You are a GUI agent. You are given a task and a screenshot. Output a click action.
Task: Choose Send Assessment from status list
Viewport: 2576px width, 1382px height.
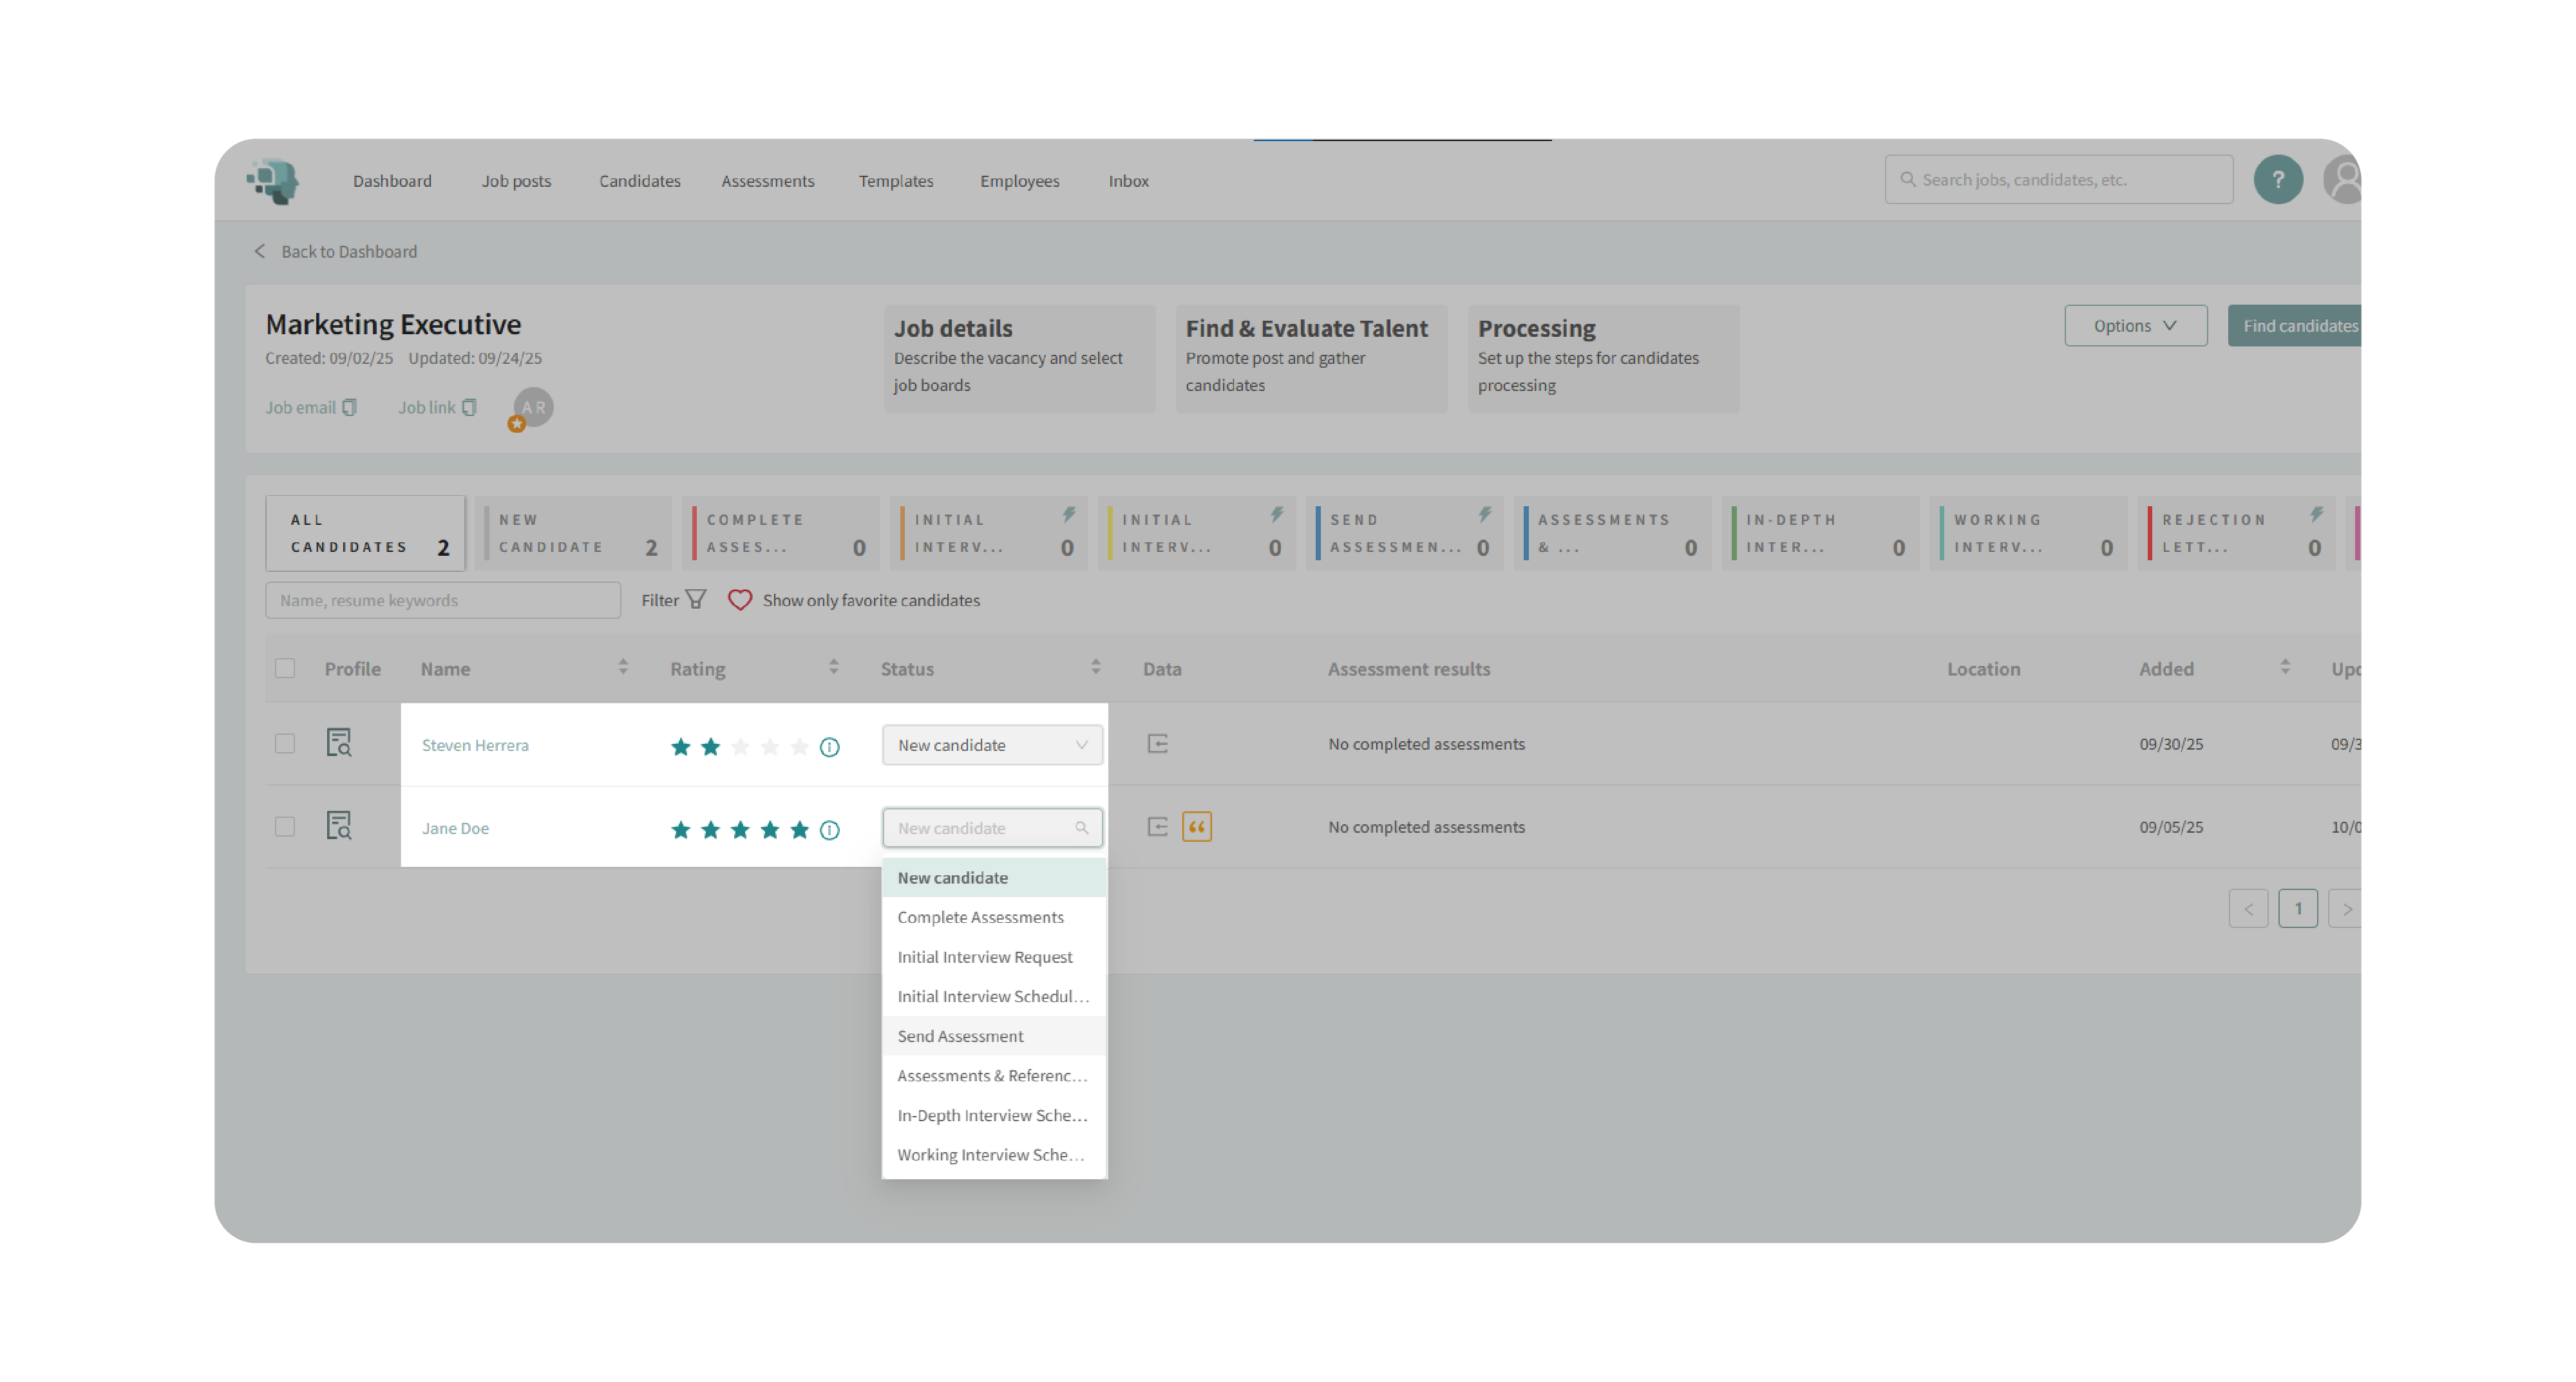click(x=960, y=1036)
